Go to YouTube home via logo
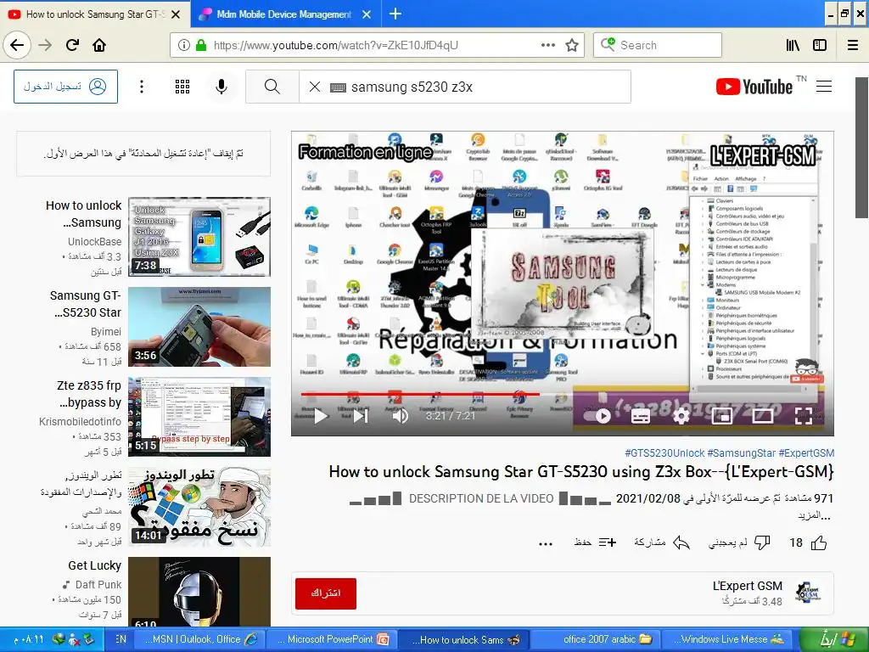The height and width of the screenshot is (652, 869). click(x=754, y=87)
